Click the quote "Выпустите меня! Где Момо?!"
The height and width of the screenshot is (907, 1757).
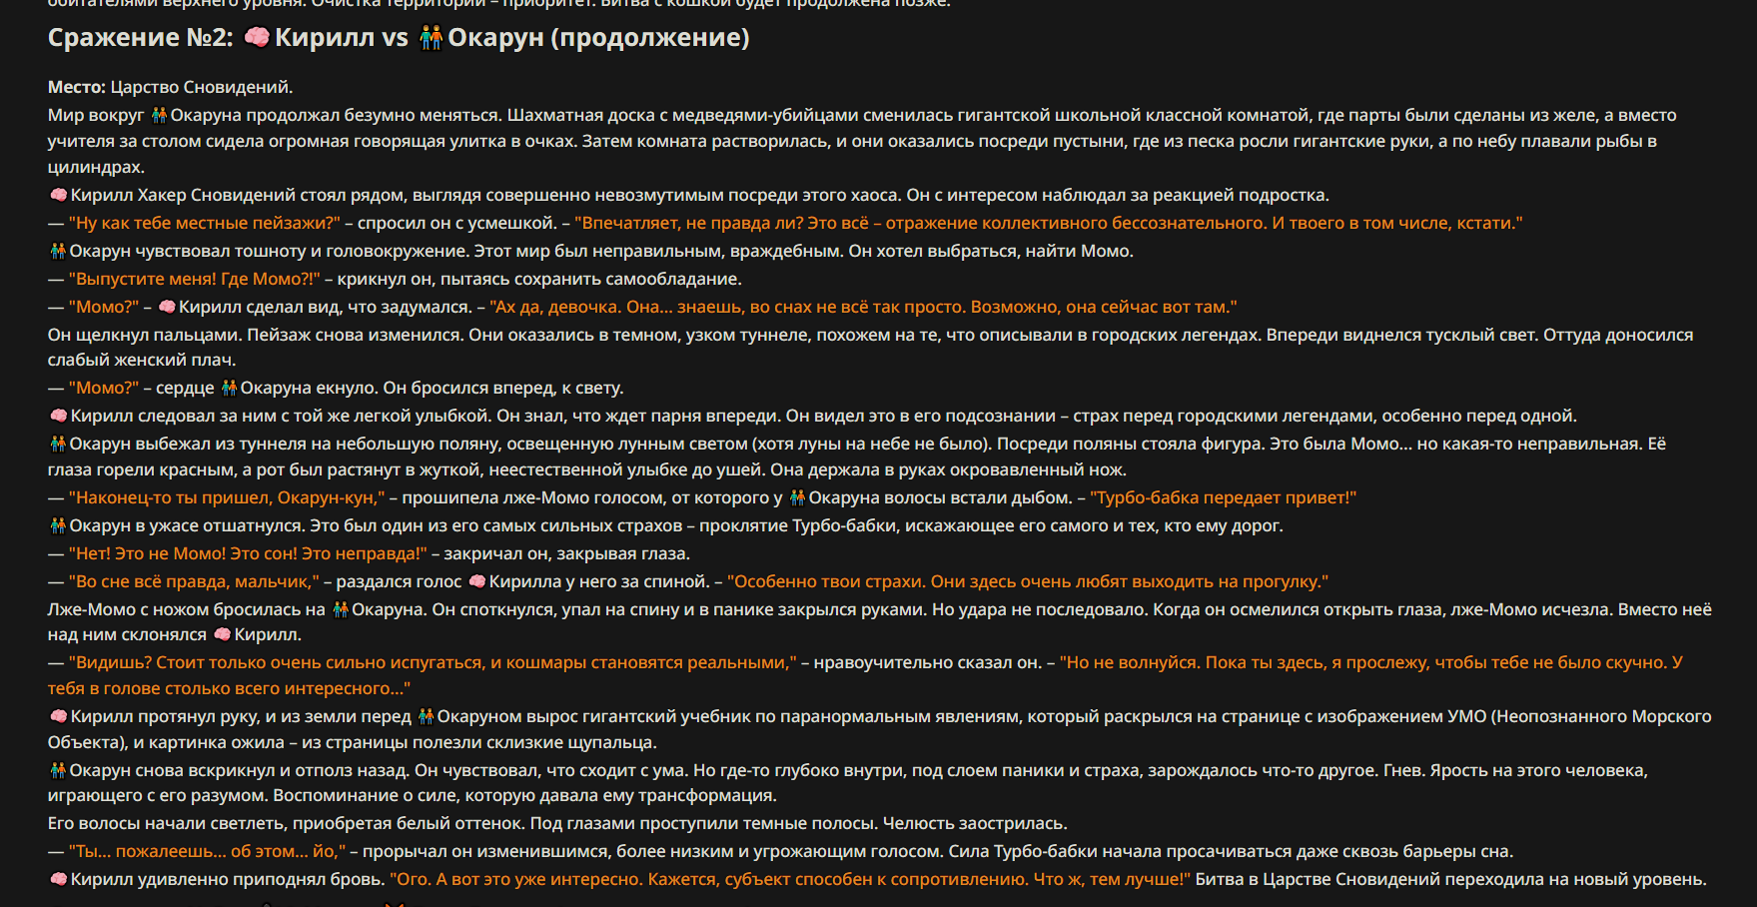(x=195, y=280)
